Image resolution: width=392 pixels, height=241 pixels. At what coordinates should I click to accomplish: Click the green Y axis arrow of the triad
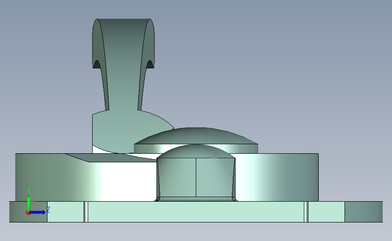coord(28,203)
